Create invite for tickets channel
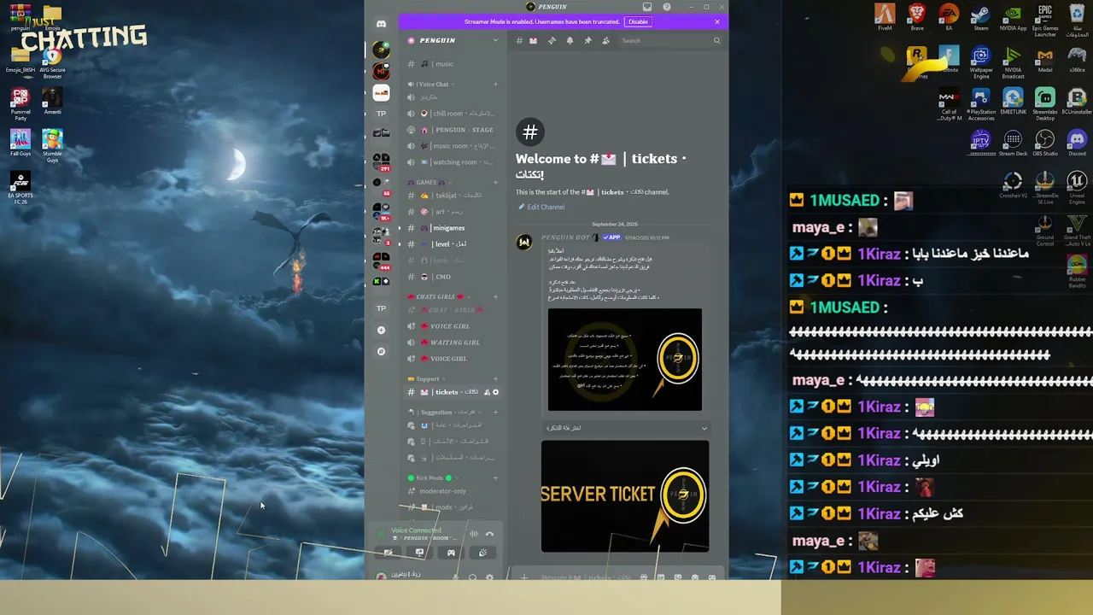Viewport: 1093px width, 615px height. pyautogui.click(x=487, y=392)
